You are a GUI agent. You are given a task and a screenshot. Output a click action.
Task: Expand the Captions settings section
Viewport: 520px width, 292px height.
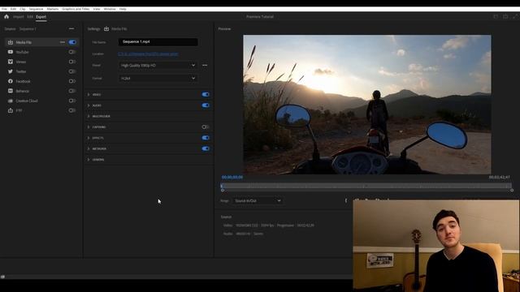tap(89, 127)
